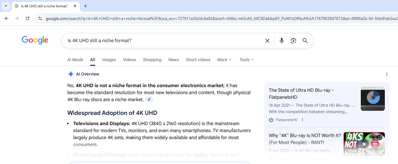Submit search with magnifier icon

click(x=305, y=40)
